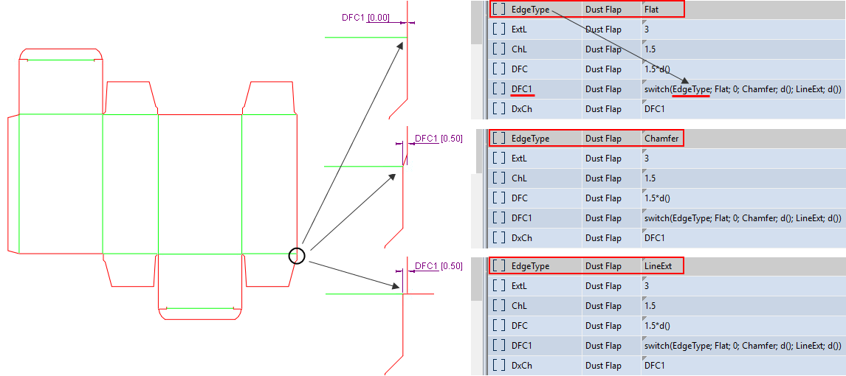Tick the ChL checkbox in the Flat table

coord(499,49)
